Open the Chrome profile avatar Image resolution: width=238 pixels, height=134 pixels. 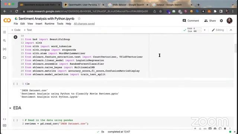227,12
